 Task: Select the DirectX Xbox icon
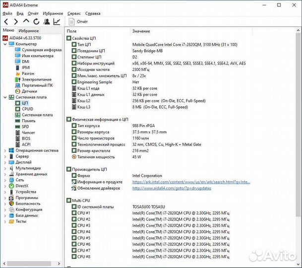11,186
